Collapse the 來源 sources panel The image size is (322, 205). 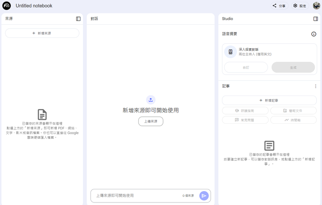78,19
